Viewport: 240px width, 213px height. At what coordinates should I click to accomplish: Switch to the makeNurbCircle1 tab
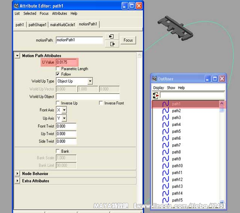pyautogui.click(x=62, y=25)
